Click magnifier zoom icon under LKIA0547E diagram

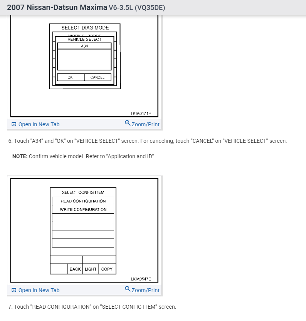pyautogui.click(x=128, y=289)
